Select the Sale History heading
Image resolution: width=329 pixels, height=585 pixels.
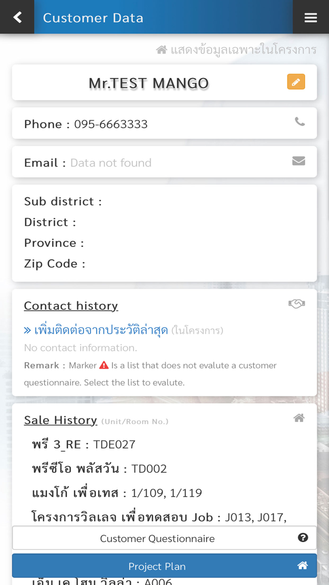[x=60, y=420]
